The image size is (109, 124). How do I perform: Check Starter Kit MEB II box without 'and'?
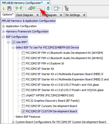(x=23, y=74)
